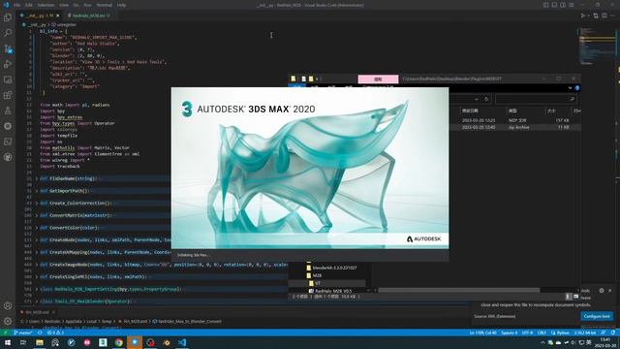
Task: Click the minimap on the editor's right edge
Action: pos(597,46)
